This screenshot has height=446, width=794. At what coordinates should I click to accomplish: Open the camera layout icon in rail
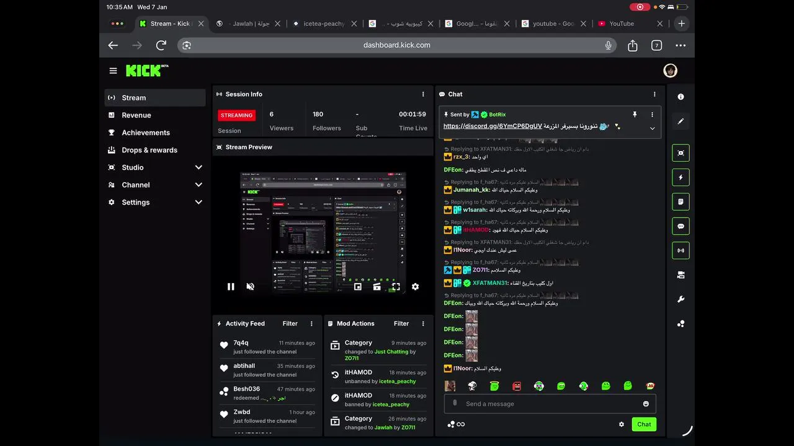coord(680,275)
